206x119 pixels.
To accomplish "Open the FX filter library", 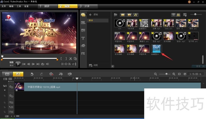I will [x=83, y=54].
